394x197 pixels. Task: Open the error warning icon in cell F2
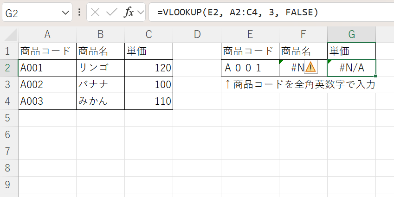(310, 67)
